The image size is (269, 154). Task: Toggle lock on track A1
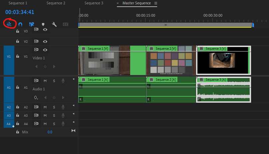[18, 87]
